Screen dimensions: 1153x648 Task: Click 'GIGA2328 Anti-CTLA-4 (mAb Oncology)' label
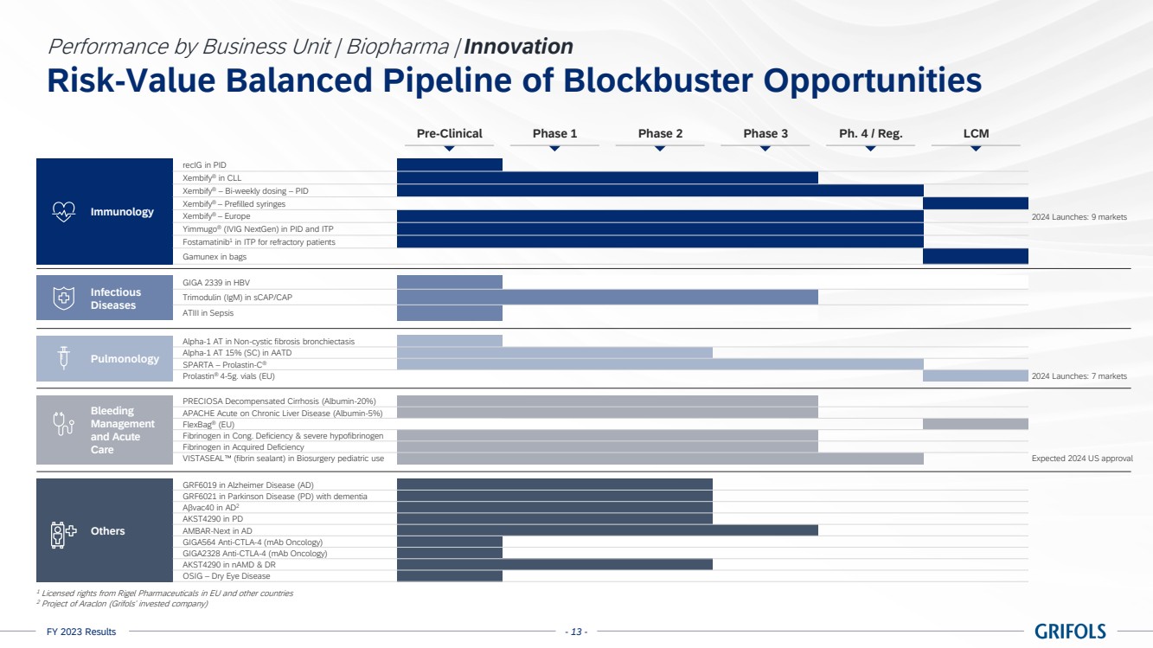(255, 554)
